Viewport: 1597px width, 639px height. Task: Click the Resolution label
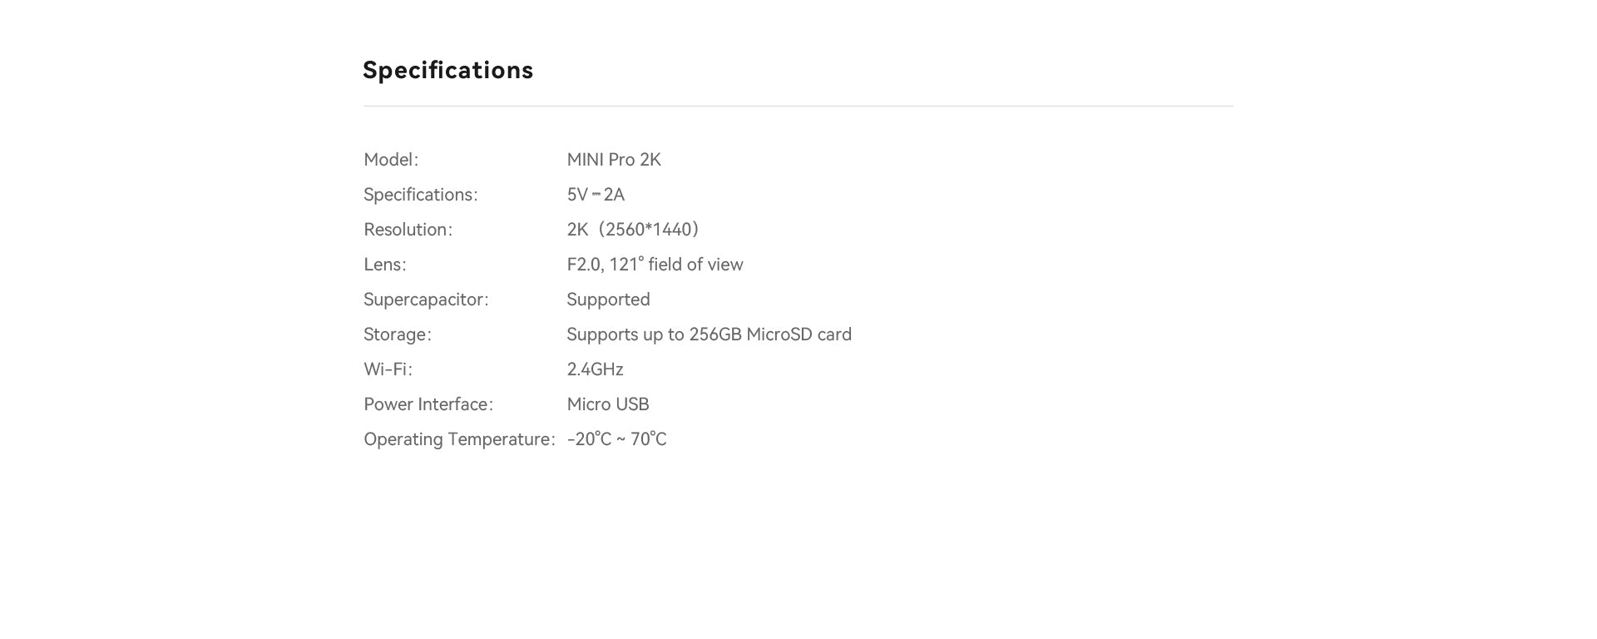coord(408,230)
